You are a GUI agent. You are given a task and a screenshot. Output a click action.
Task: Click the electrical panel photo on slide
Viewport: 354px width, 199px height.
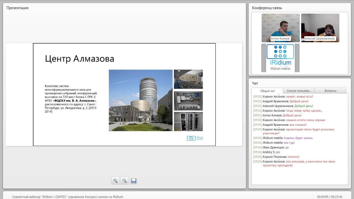[x=188, y=101]
